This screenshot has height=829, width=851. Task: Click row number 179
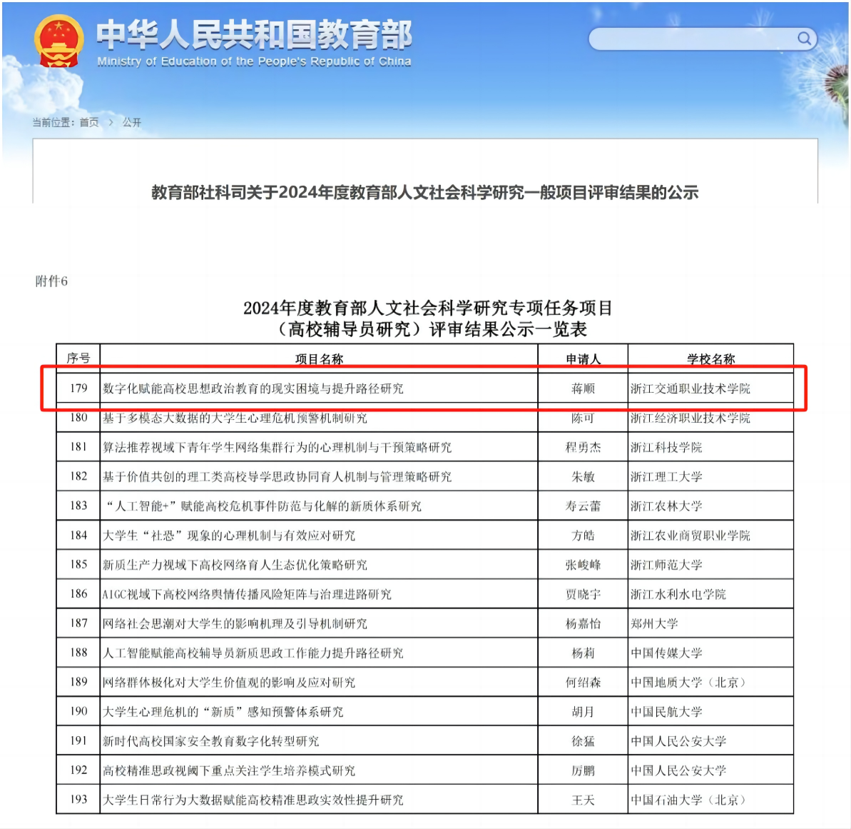(78, 388)
